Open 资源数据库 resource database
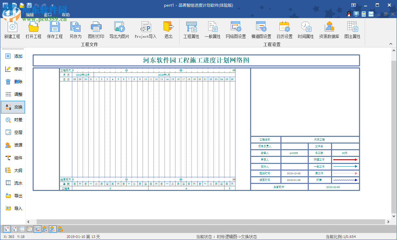The height and width of the screenshot is (240, 397). [x=329, y=30]
